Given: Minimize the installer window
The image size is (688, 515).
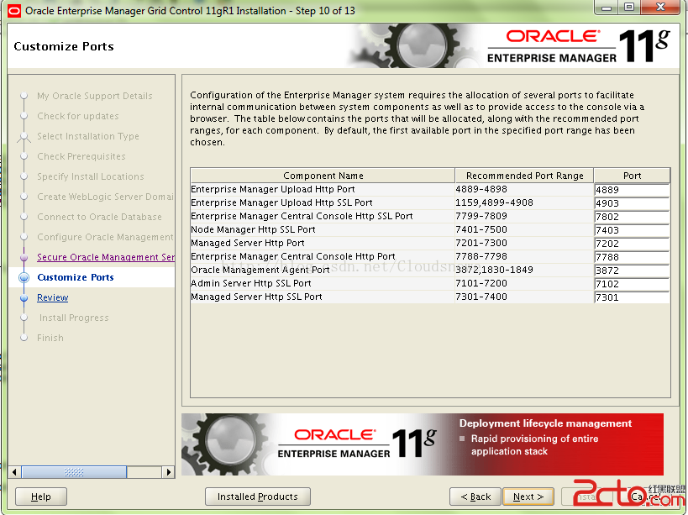Looking at the screenshot, I should pyautogui.click(x=607, y=8).
